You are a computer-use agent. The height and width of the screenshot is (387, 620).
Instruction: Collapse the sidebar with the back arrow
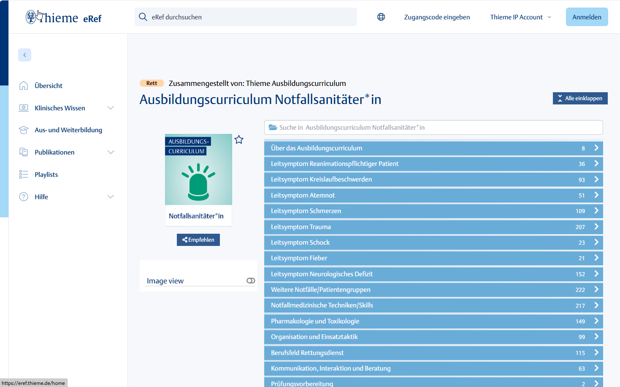(x=24, y=55)
